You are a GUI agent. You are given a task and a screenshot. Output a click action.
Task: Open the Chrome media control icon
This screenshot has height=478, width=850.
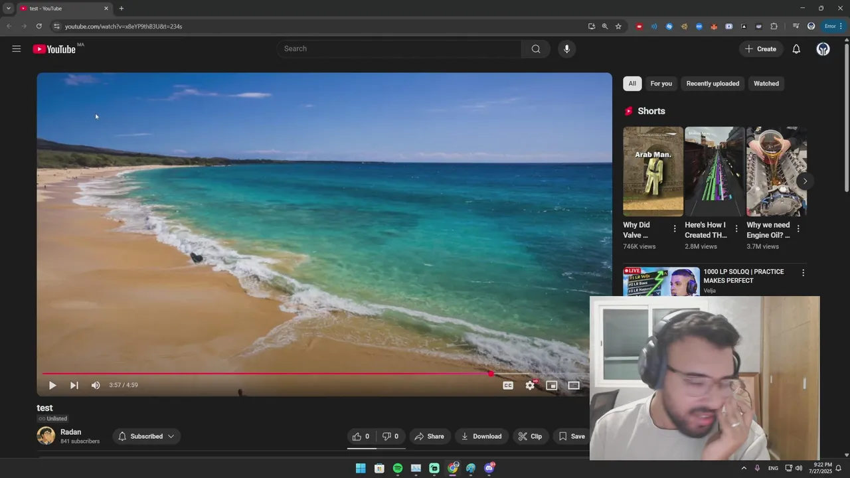796,27
